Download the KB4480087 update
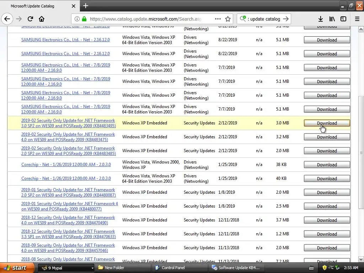 pyautogui.click(x=327, y=192)
